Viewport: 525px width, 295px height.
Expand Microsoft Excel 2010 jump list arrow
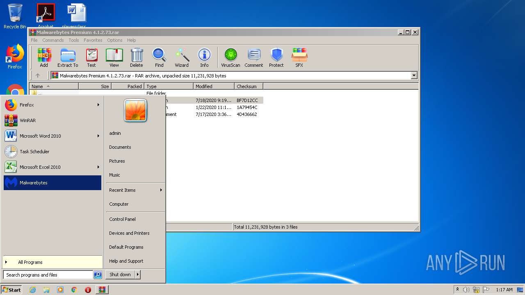point(98,167)
